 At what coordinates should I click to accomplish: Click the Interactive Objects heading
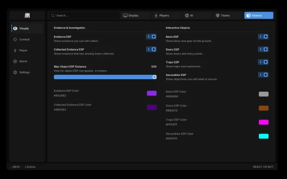click(x=178, y=28)
